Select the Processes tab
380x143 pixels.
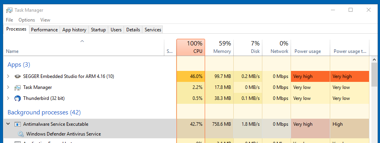point(16,29)
